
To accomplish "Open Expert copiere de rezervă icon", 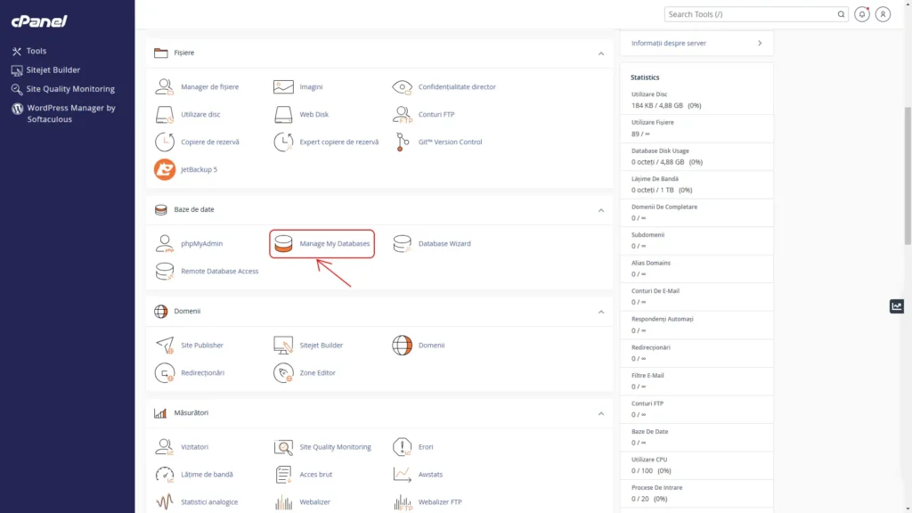I will pyautogui.click(x=283, y=142).
